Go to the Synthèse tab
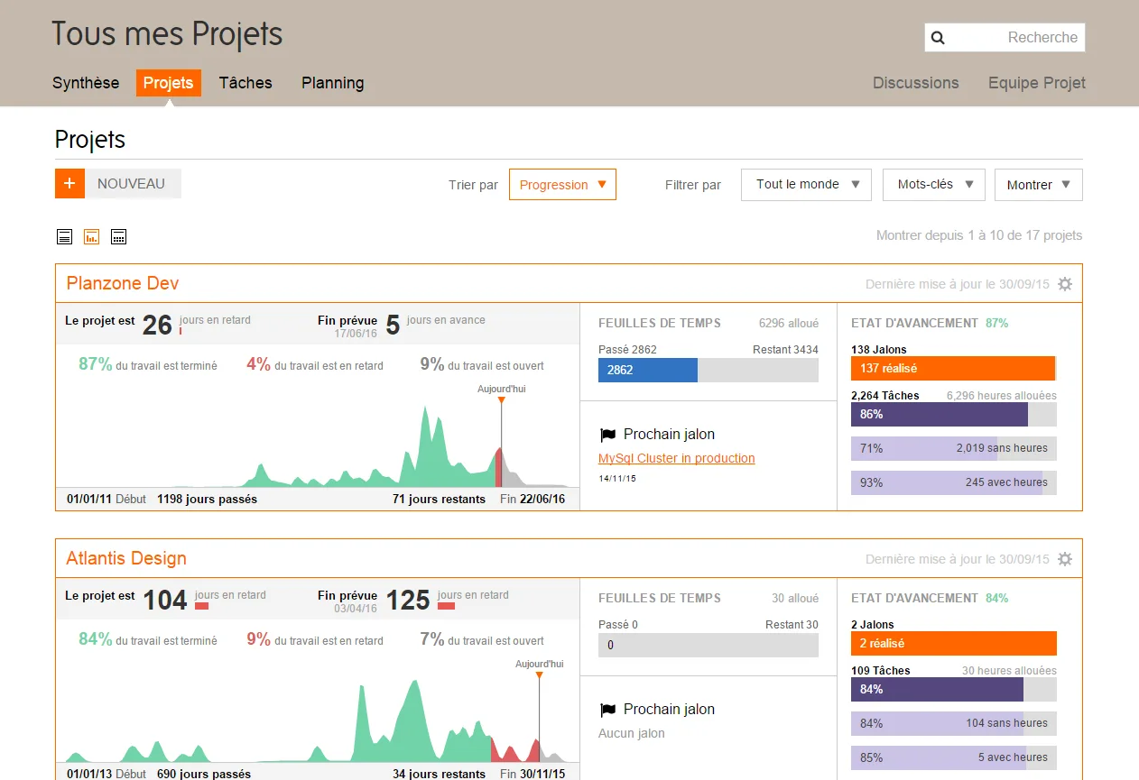1139x780 pixels. (86, 83)
